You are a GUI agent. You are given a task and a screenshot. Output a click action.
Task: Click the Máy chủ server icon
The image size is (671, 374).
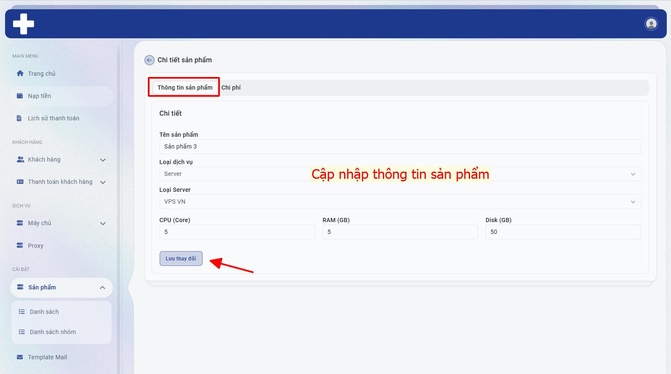tap(20, 223)
